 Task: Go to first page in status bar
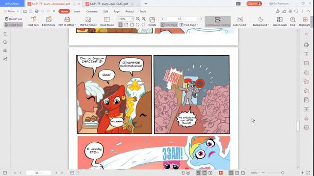coord(15,173)
